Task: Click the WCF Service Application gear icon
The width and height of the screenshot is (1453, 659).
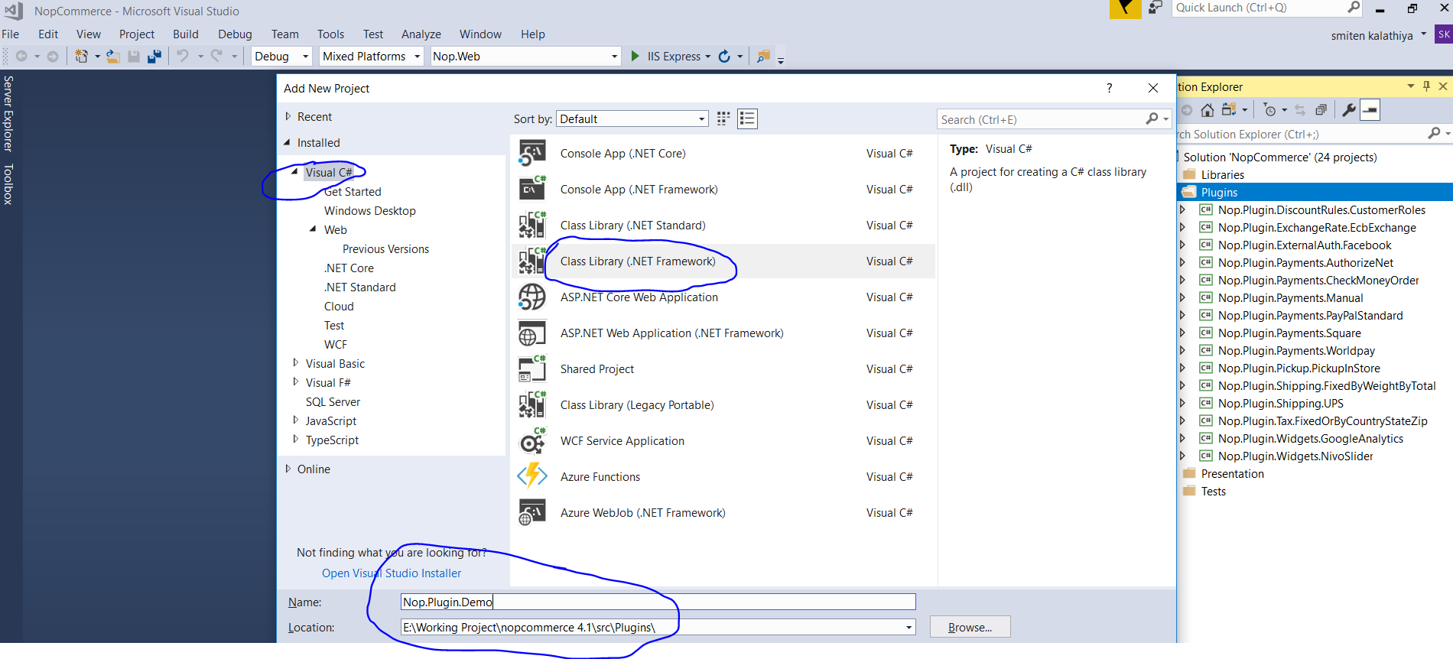Action: (x=532, y=440)
